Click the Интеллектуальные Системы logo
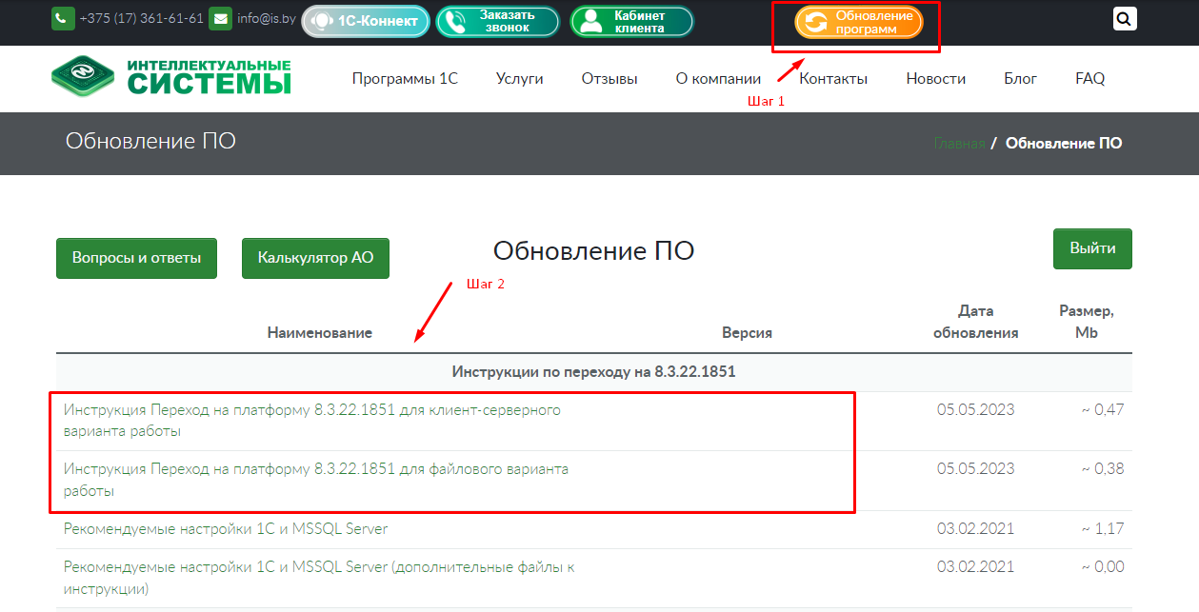The height and width of the screenshot is (612, 1199). click(172, 77)
